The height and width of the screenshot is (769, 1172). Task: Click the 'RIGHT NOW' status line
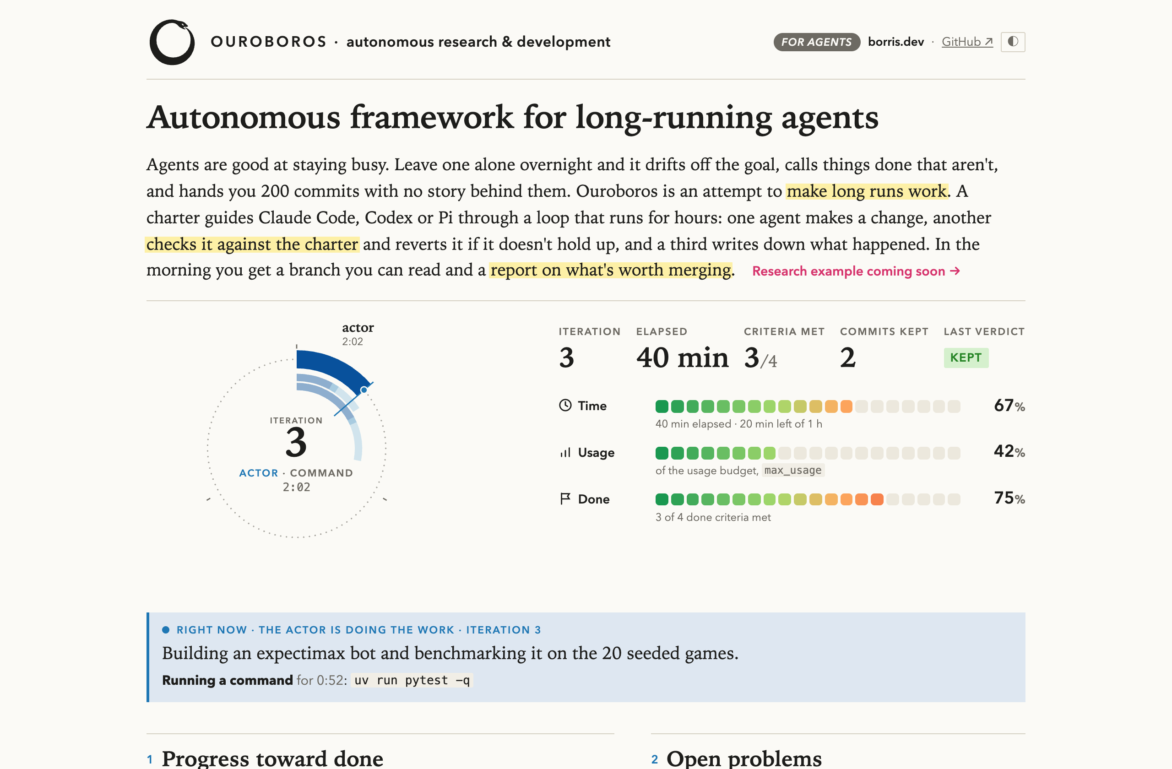[x=352, y=630]
